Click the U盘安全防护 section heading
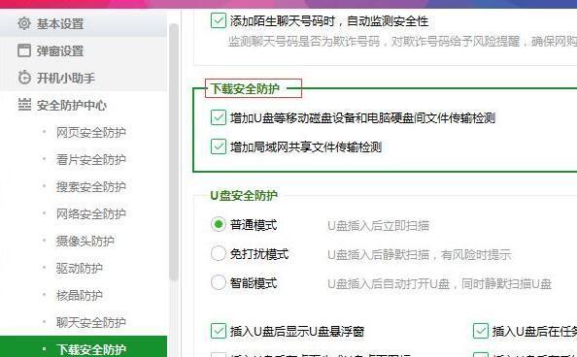The image size is (577, 357). [244, 195]
